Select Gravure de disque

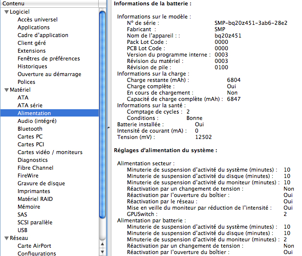coord(41,183)
